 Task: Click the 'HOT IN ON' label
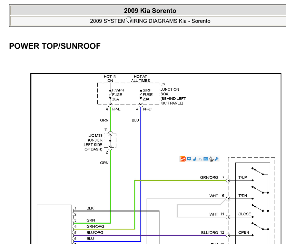click(x=110, y=79)
